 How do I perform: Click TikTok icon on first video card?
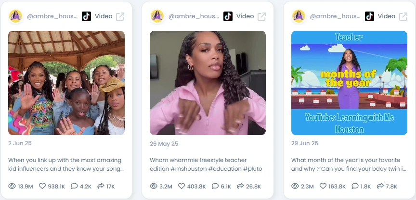pyautogui.click(x=87, y=16)
